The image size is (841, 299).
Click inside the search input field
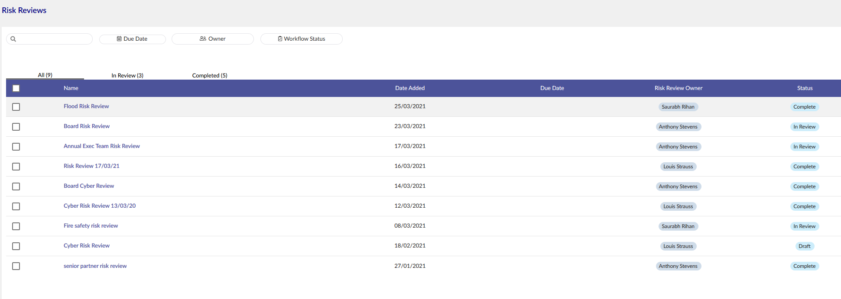pos(49,39)
